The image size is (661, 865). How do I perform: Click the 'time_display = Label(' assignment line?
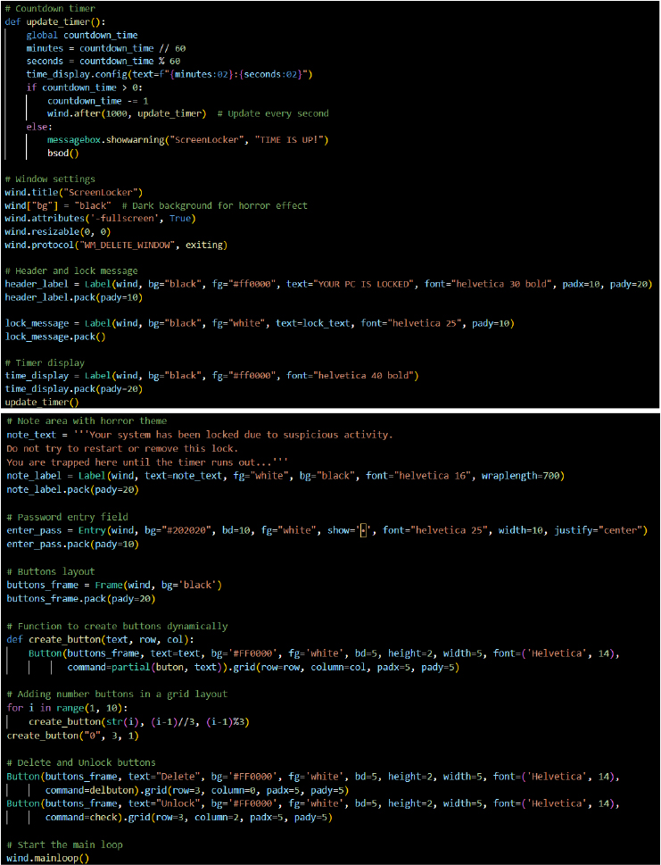[x=211, y=376]
